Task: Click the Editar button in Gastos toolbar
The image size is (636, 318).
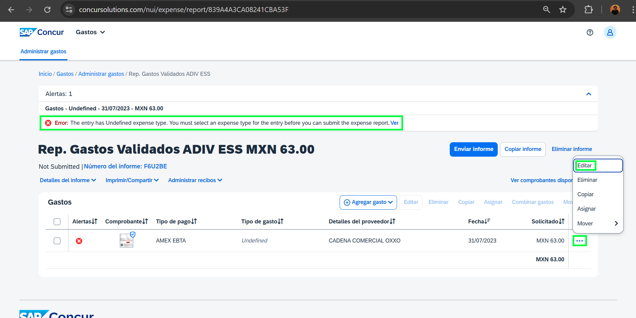Action: pyautogui.click(x=411, y=202)
